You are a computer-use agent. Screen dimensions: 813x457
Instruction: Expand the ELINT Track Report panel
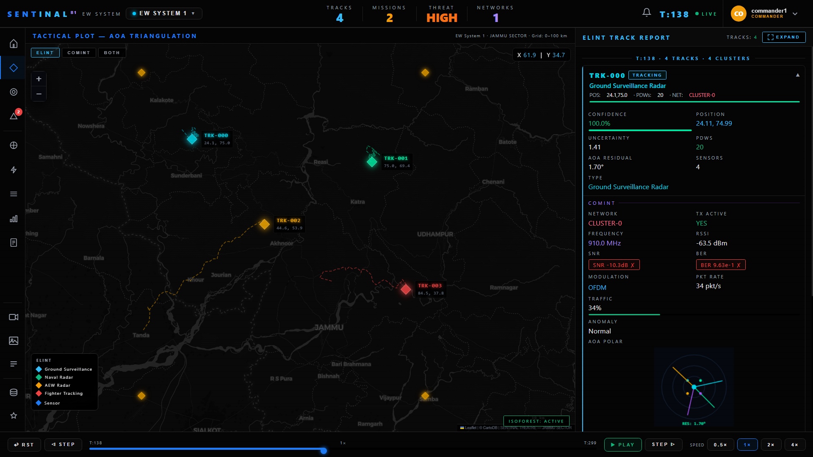784,37
